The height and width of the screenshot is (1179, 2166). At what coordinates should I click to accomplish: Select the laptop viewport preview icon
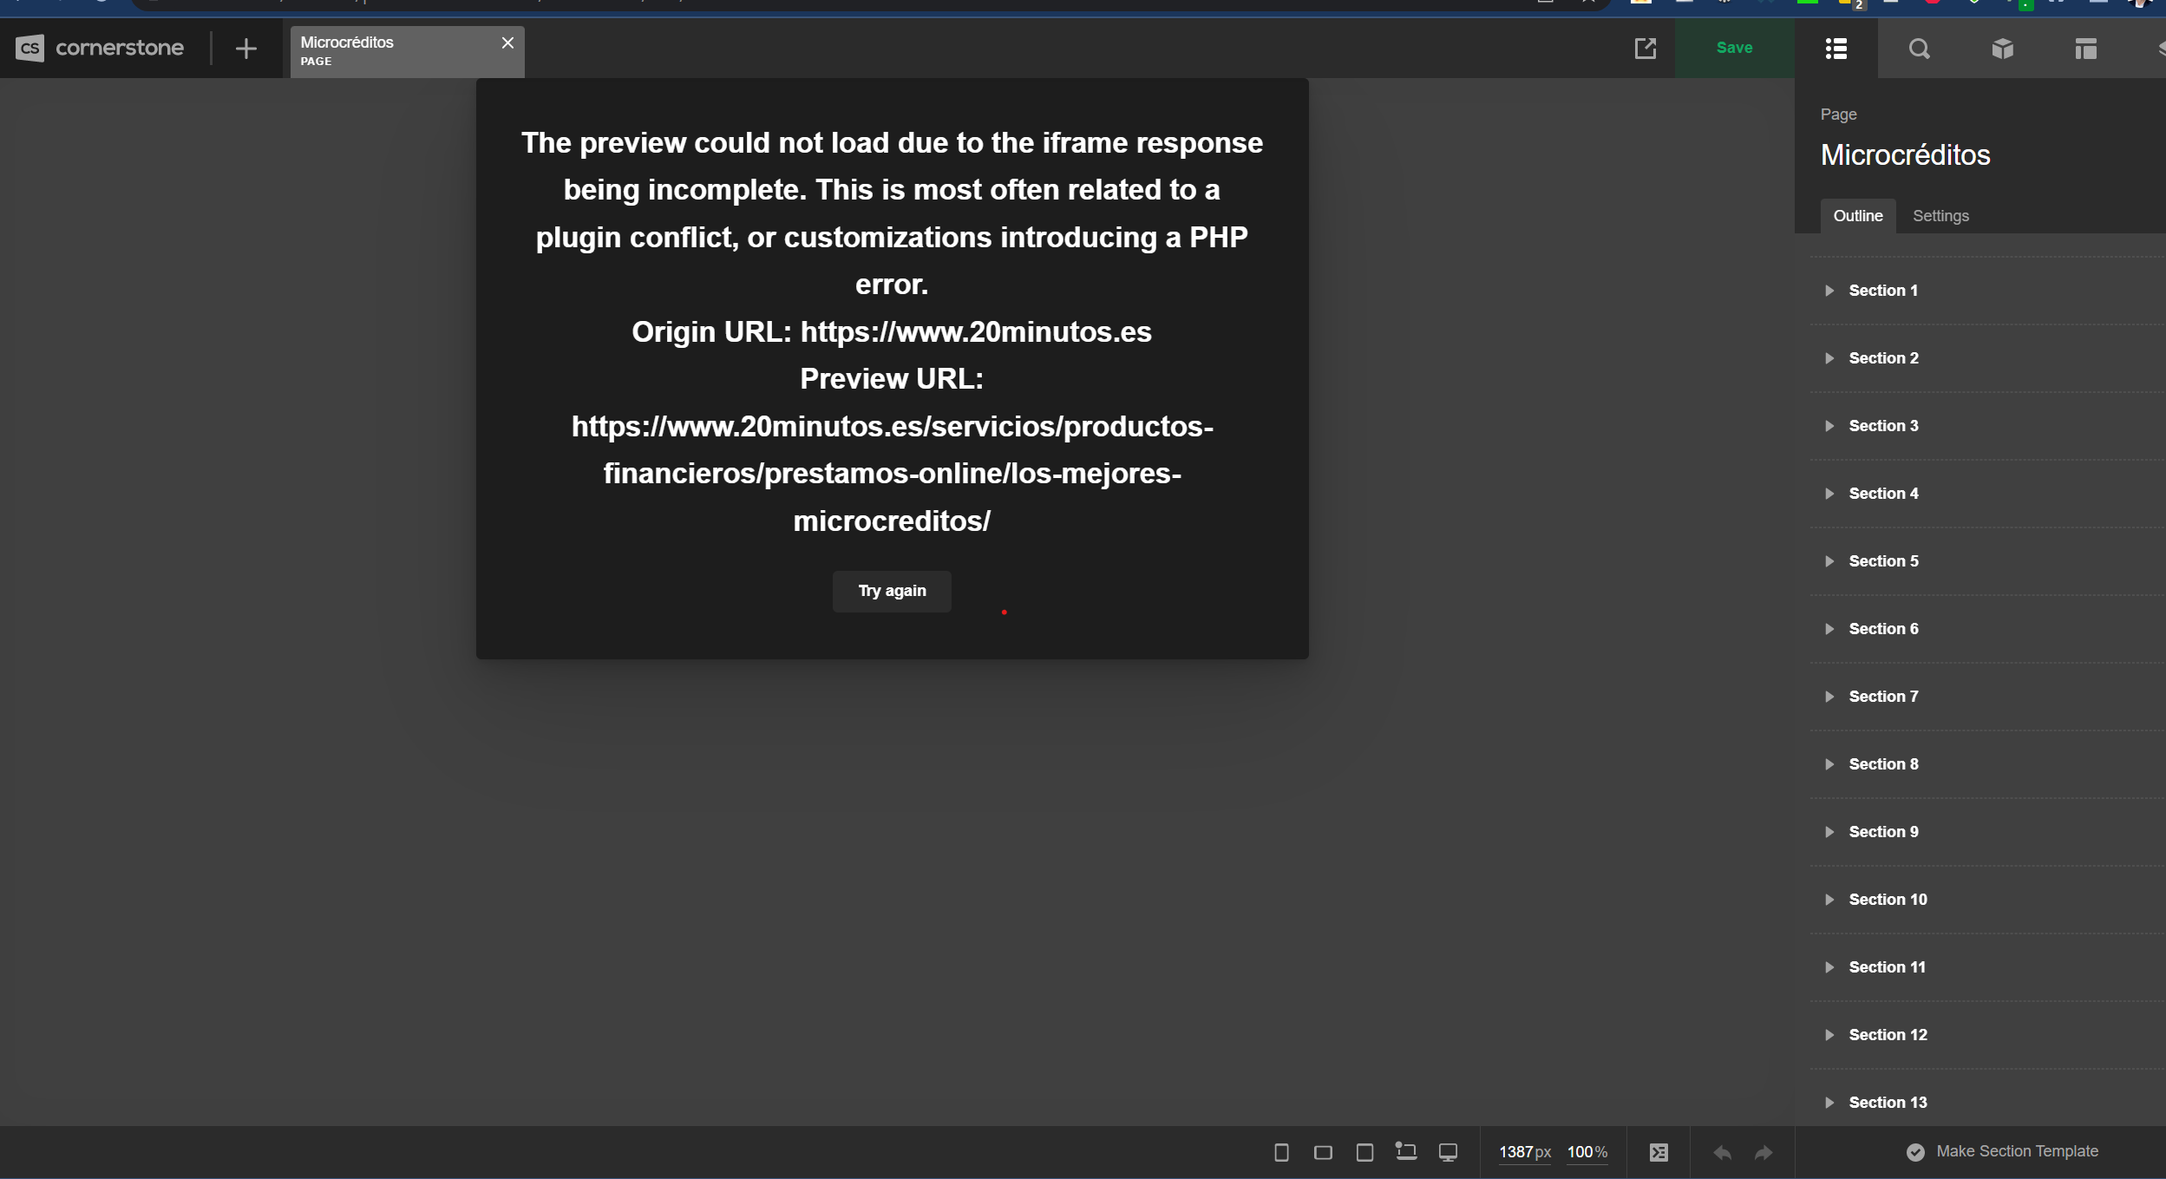(1406, 1152)
